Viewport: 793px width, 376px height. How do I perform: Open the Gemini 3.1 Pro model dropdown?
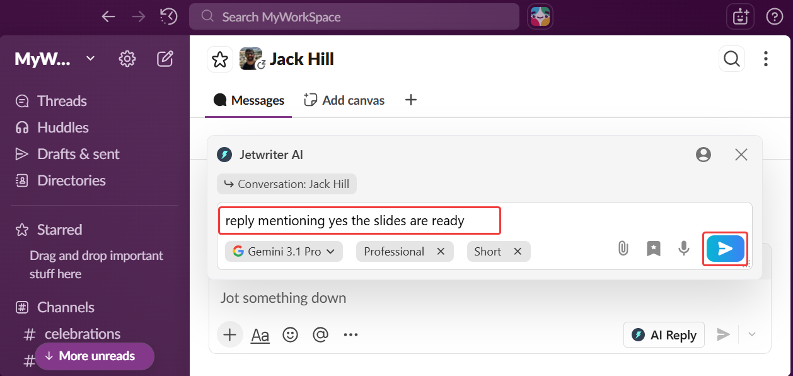click(x=284, y=252)
